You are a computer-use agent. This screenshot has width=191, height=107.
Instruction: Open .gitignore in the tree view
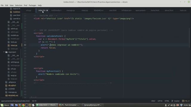click(x=12, y=82)
